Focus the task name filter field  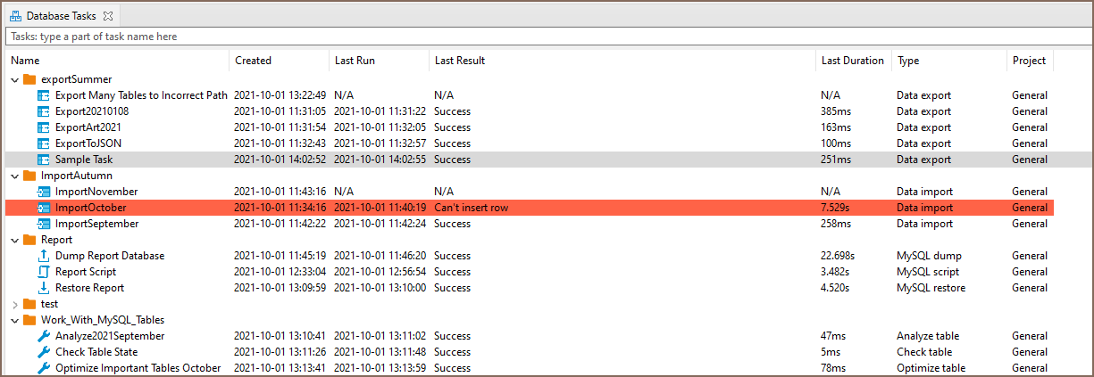pos(536,37)
